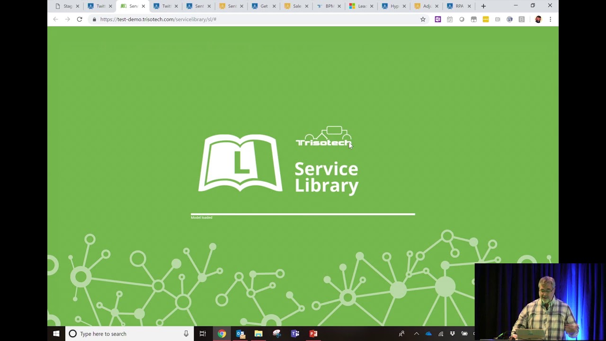606x341 pixels.
Task: Open the 'RPA' browser tab
Action: pyautogui.click(x=459, y=6)
